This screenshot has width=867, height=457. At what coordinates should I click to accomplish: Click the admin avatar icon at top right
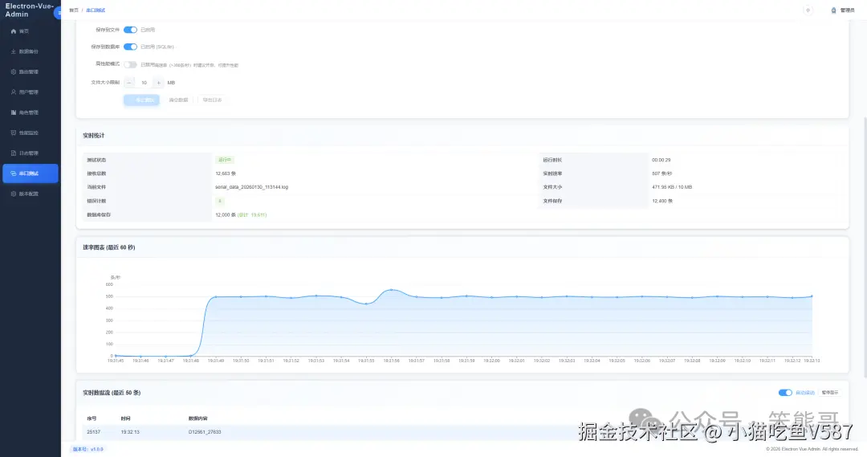pos(834,10)
